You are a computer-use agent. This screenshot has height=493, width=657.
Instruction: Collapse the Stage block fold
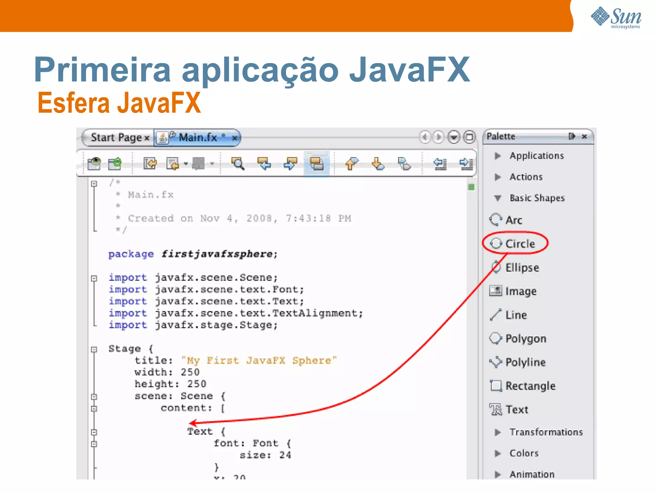tap(94, 349)
